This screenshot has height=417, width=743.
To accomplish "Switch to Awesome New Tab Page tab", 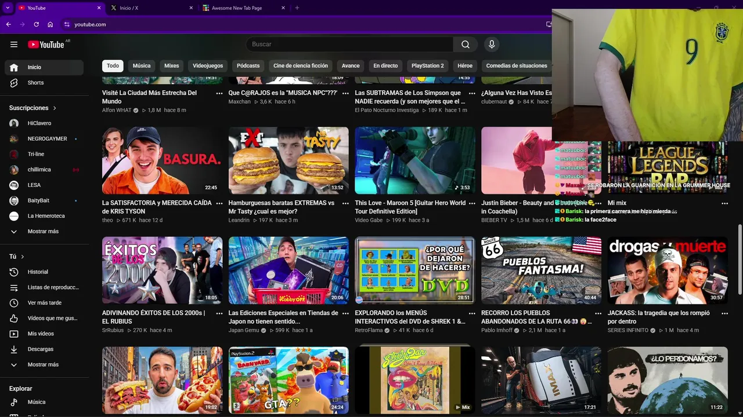I will (244, 8).
